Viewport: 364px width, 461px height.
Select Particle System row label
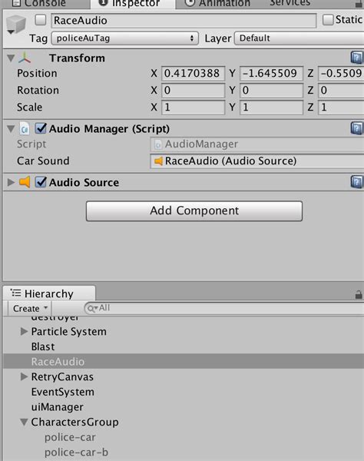(69, 332)
